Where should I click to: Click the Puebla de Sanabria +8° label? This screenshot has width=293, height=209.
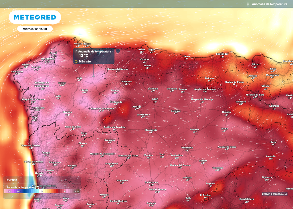[x=115, y=128]
